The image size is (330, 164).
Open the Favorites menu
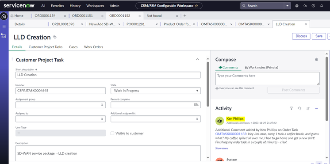(58, 6)
